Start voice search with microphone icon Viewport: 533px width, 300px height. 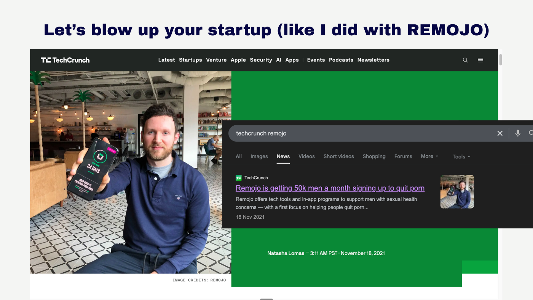pos(518,133)
